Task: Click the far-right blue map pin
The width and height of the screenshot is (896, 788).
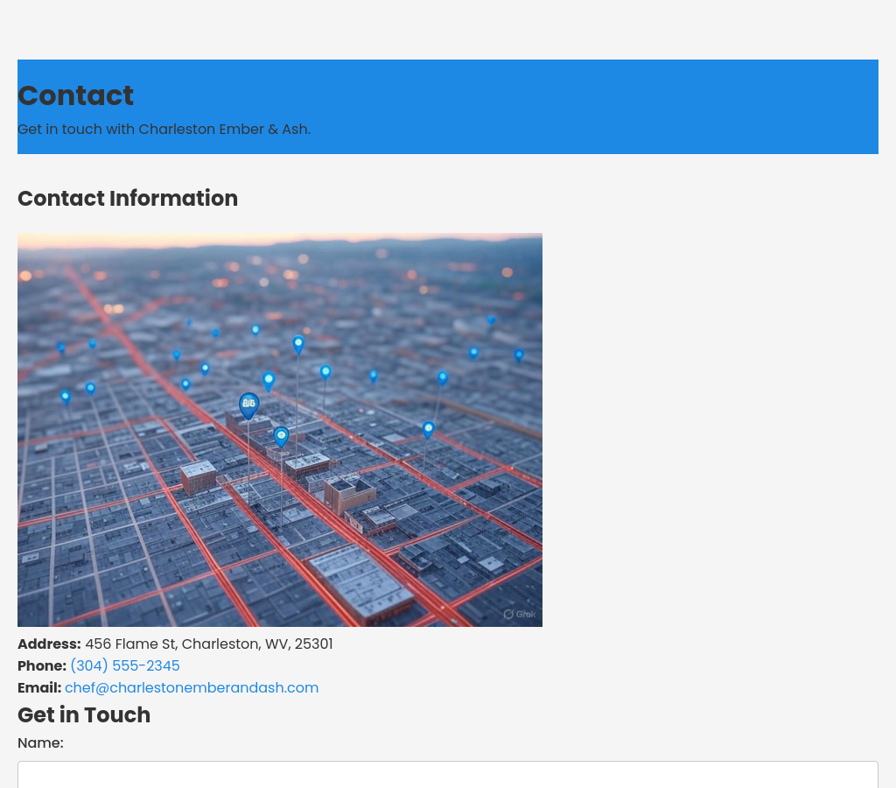Action: coord(519,355)
